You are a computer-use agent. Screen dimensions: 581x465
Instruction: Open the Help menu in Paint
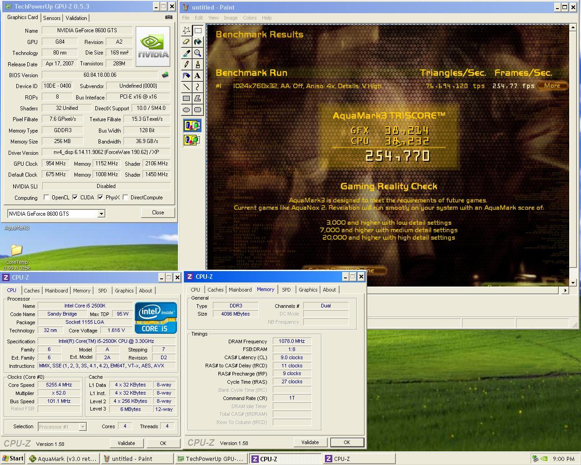(267, 18)
